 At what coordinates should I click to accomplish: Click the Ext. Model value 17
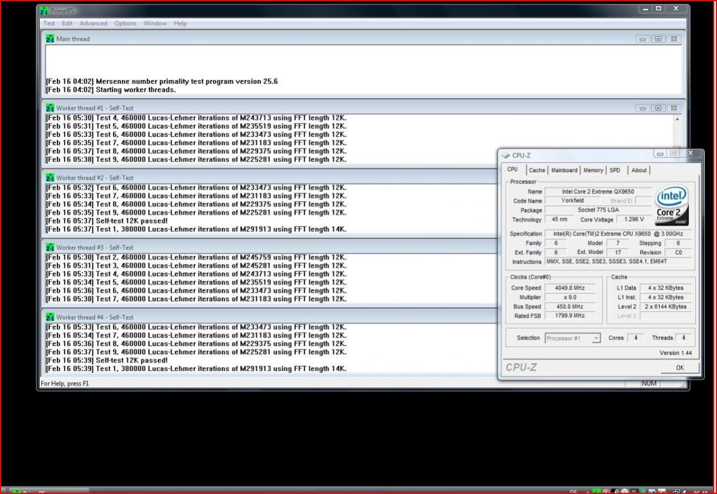[x=618, y=252]
